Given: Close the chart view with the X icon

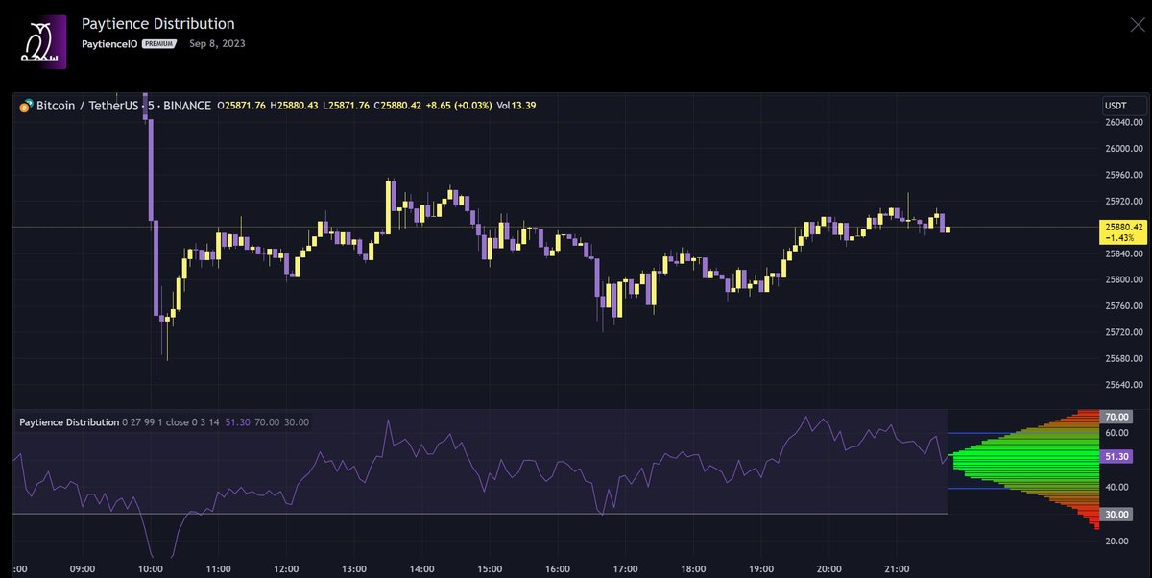Looking at the screenshot, I should point(1137,24).
